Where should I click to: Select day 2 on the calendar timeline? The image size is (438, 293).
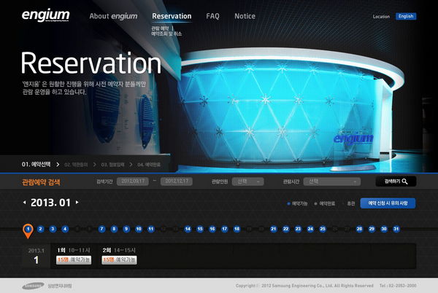[40, 229]
